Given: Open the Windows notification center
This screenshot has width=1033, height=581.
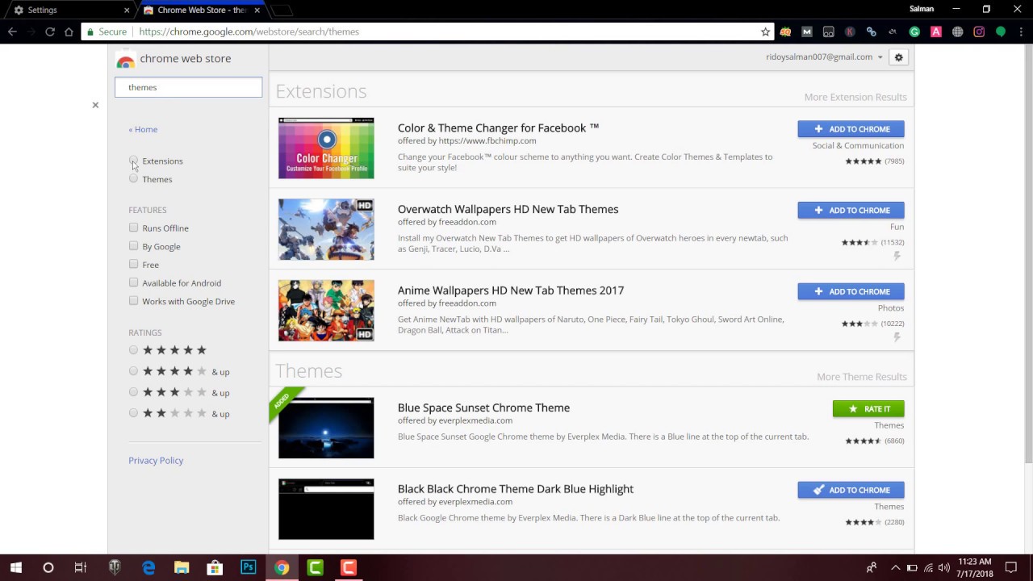Looking at the screenshot, I should pos(1011,567).
